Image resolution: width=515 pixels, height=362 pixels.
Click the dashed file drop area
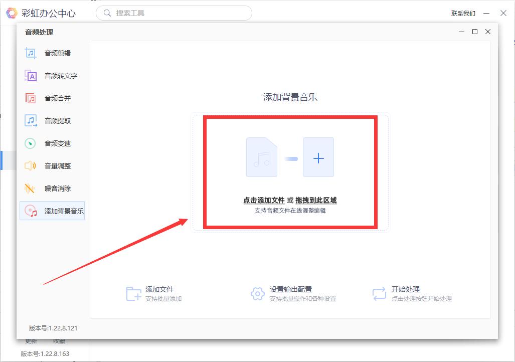[290, 173]
